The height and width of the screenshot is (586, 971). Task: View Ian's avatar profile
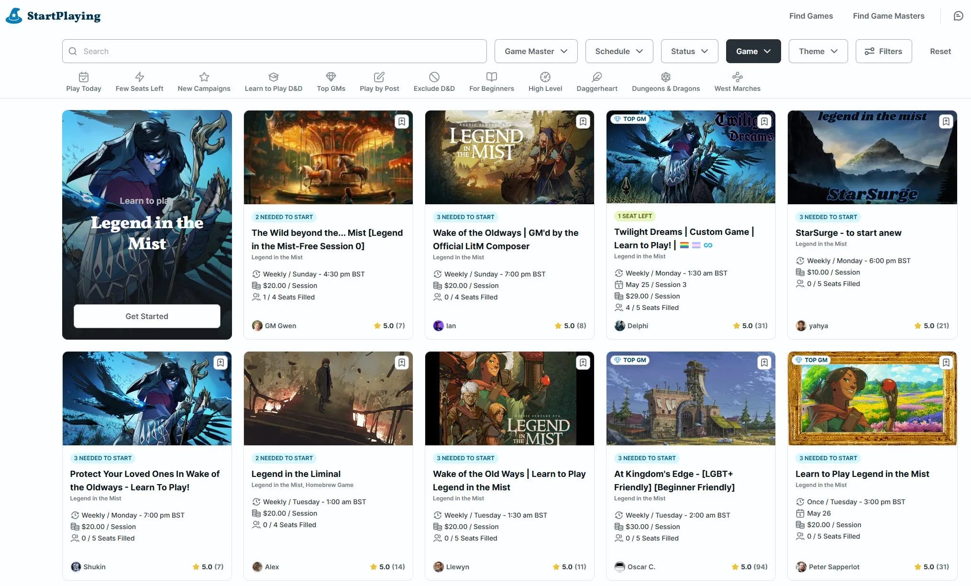439,326
